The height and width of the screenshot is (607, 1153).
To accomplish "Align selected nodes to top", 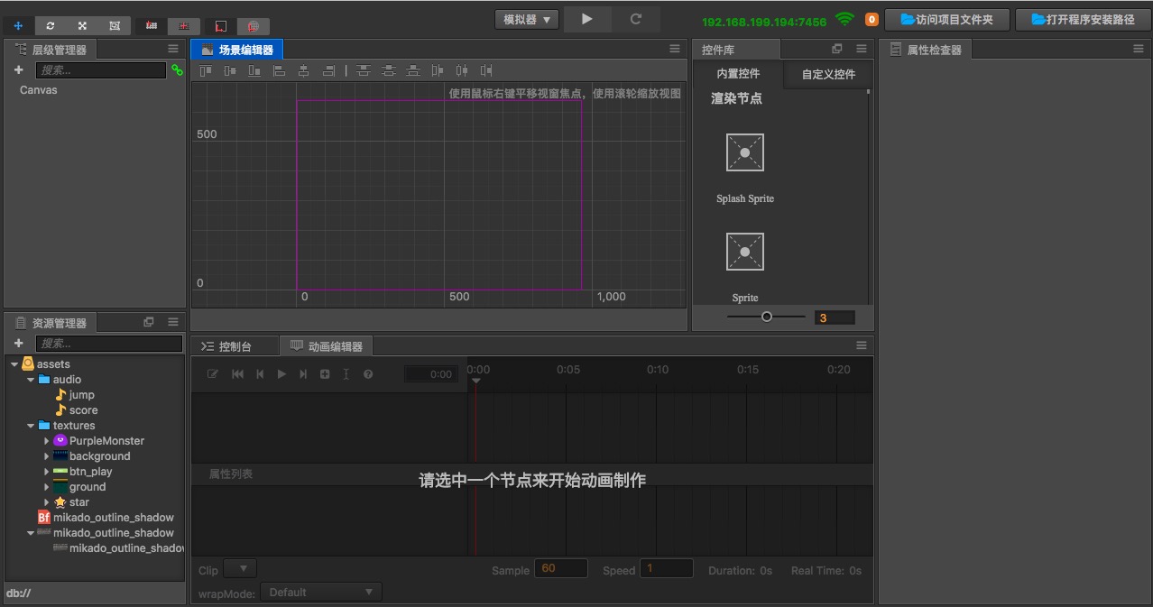I will point(207,70).
